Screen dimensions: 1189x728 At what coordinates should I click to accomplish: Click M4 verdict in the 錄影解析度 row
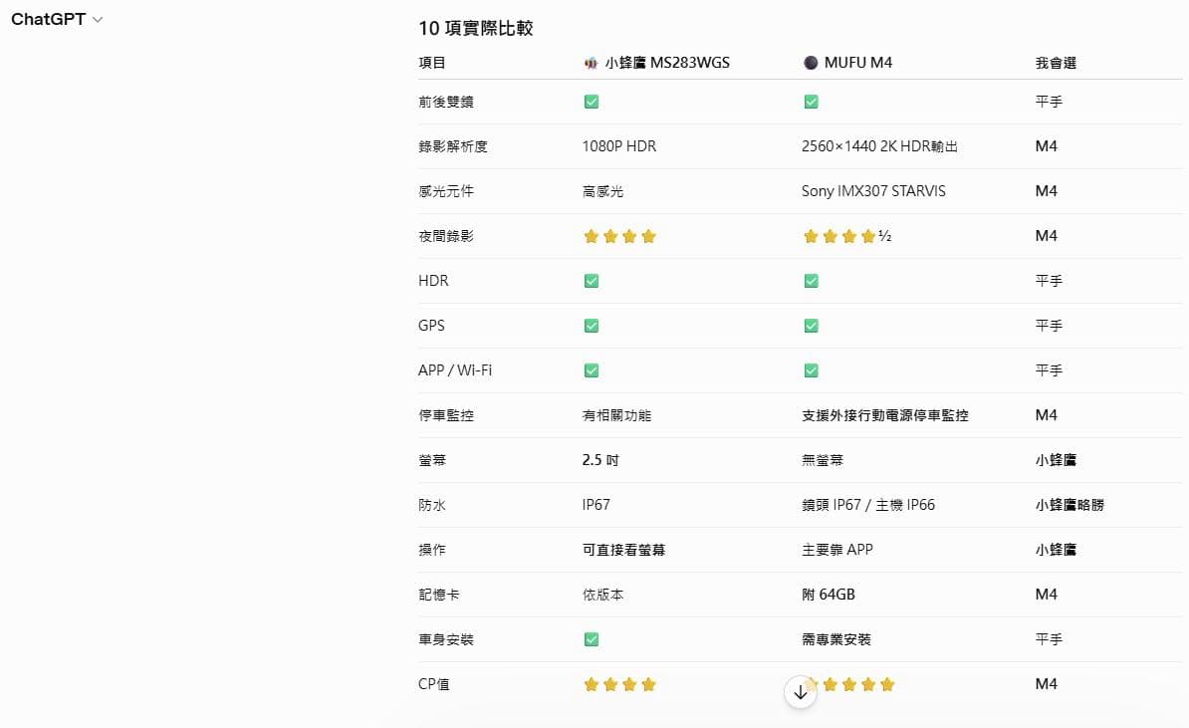coord(1047,146)
